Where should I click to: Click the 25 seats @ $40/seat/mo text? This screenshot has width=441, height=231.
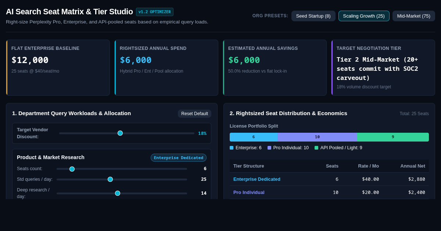click(35, 71)
